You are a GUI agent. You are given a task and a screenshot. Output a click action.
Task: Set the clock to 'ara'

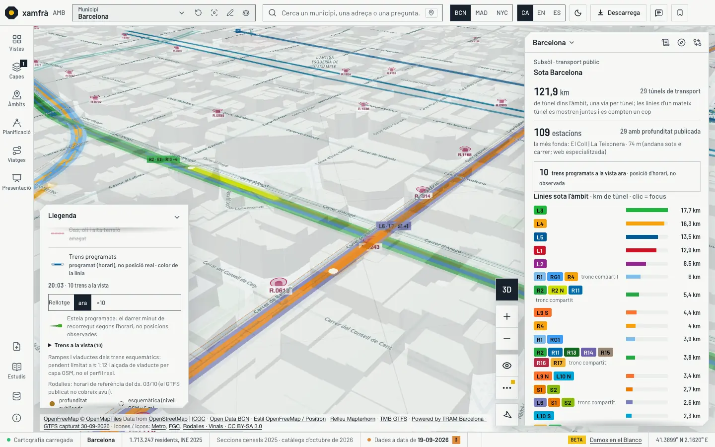tap(82, 302)
